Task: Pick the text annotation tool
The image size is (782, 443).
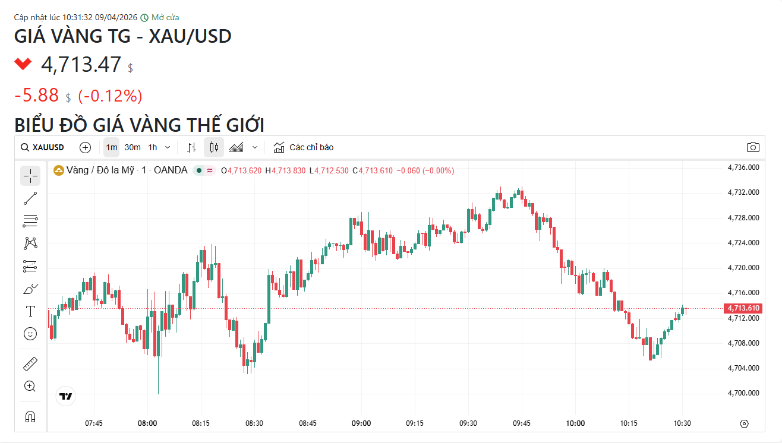Action: point(30,311)
